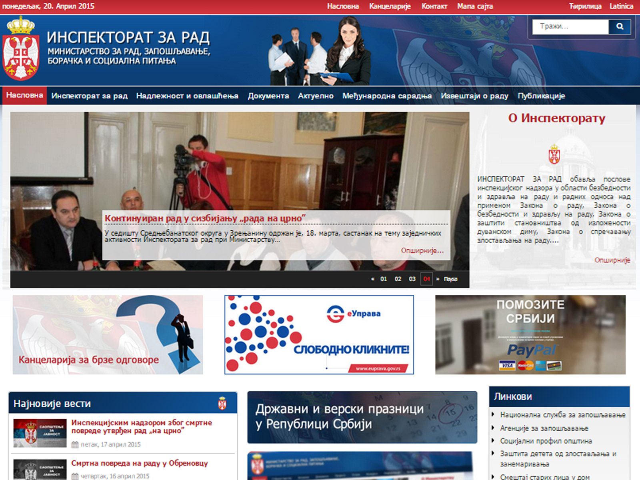Click the search magnifier icon button
This screenshot has width=640, height=480.
[620, 27]
